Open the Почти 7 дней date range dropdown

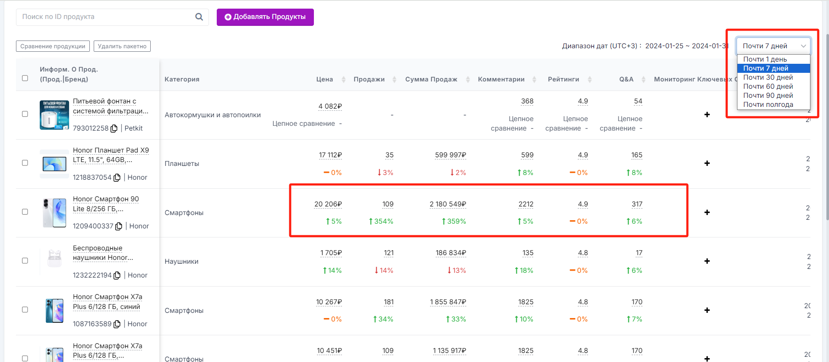point(773,46)
